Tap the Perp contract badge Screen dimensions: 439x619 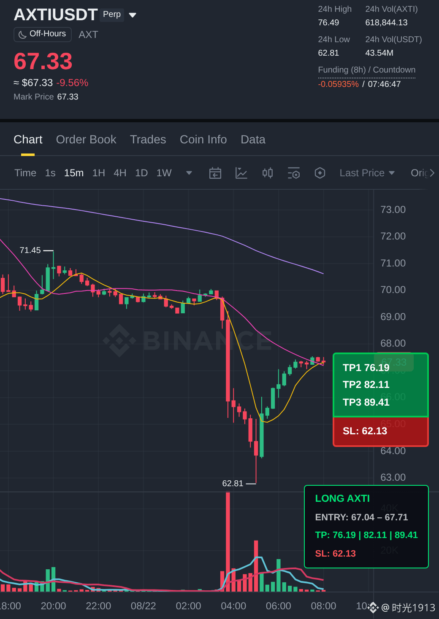pos(112,14)
